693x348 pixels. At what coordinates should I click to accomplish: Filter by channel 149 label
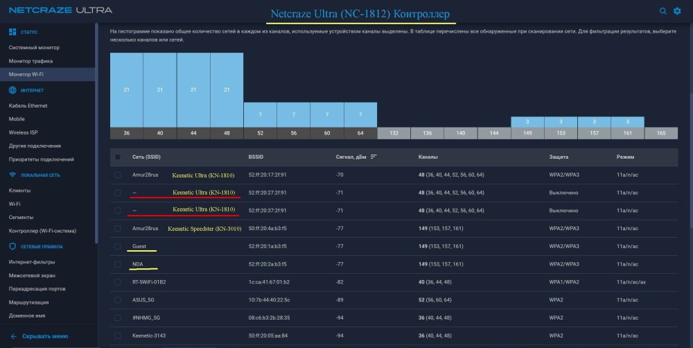coord(527,133)
